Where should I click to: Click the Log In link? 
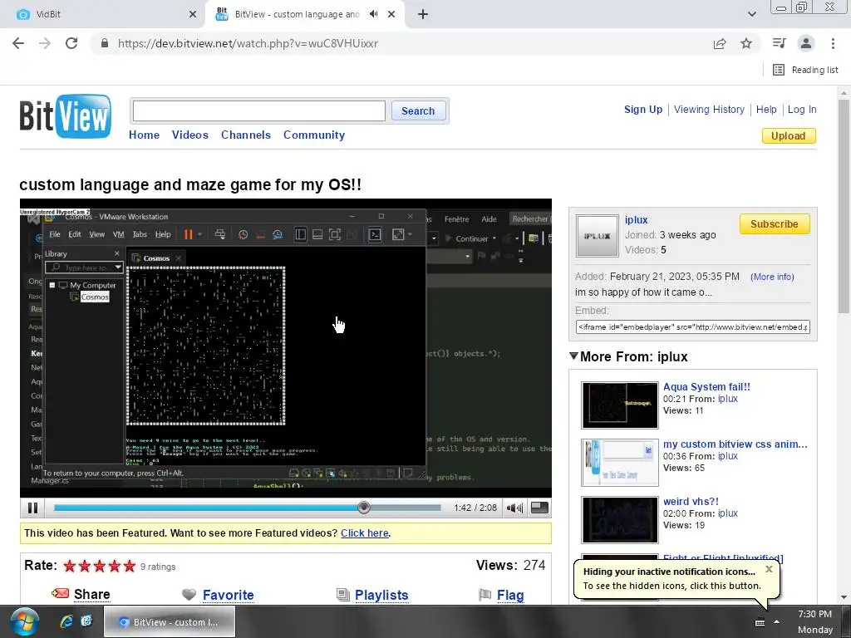(x=802, y=110)
